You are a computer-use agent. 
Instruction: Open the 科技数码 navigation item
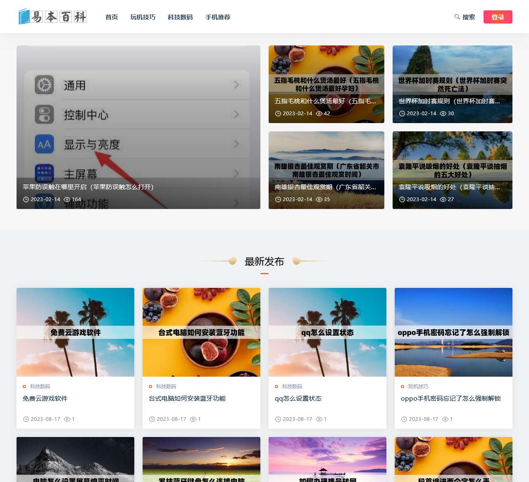point(180,17)
